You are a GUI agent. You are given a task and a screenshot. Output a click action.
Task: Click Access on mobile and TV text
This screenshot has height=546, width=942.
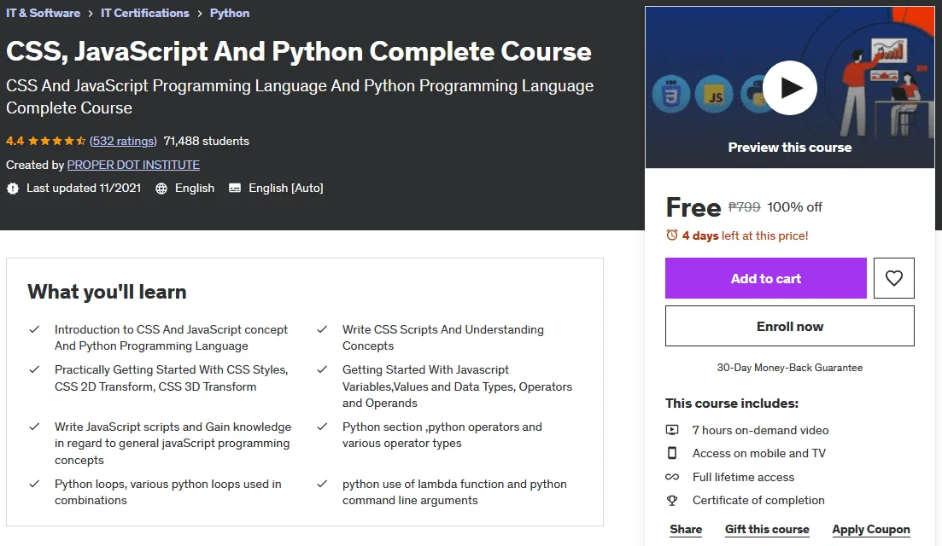click(x=758, y=453)
